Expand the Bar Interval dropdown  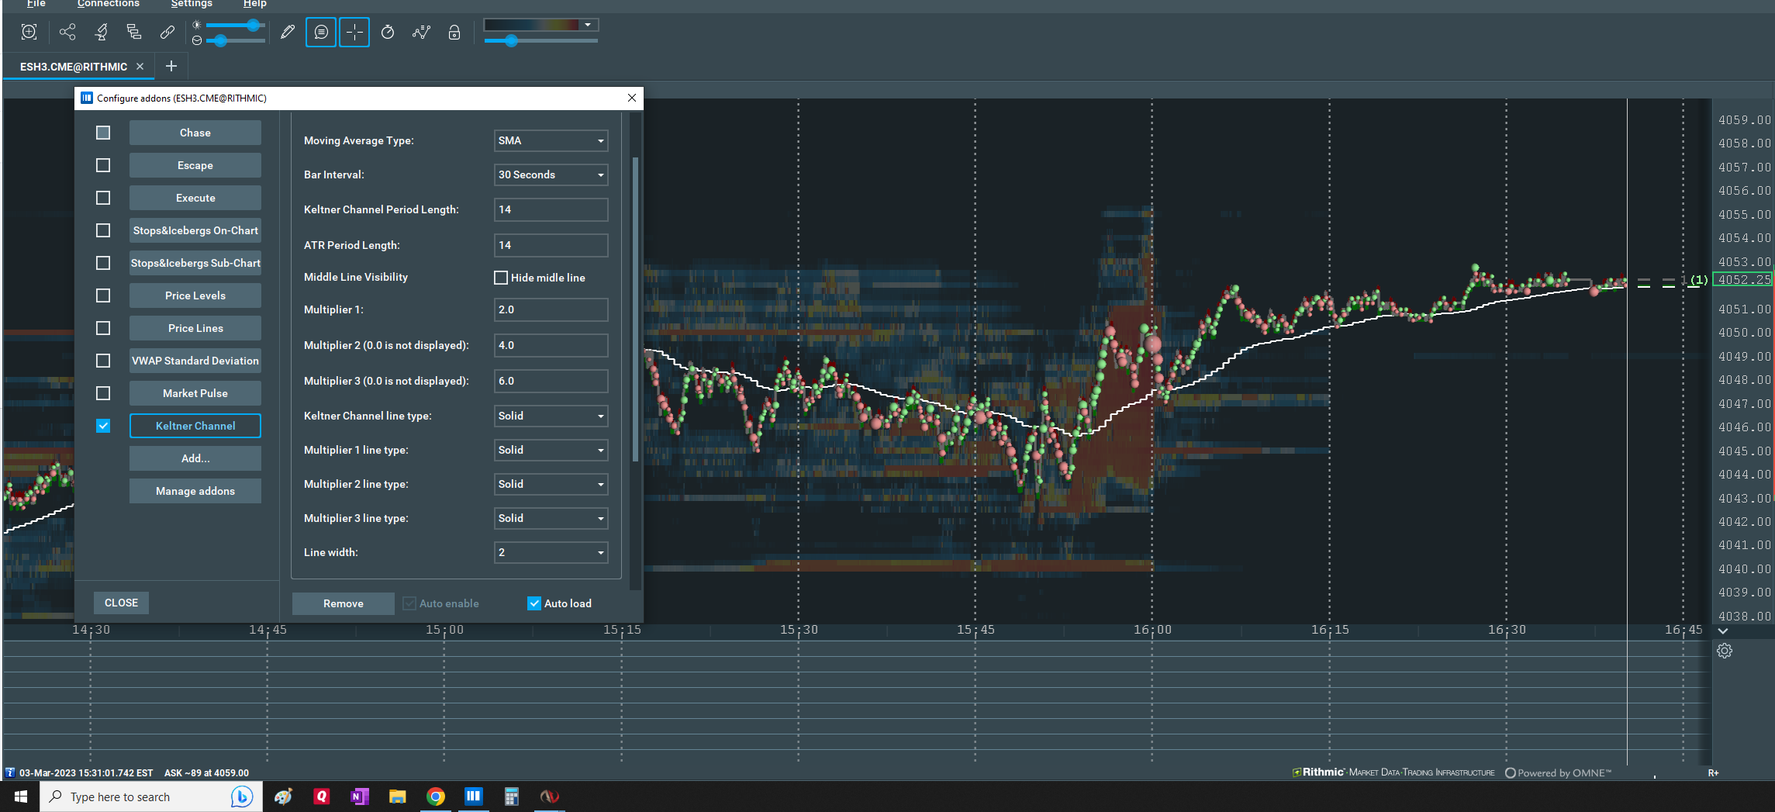point(551,174)
